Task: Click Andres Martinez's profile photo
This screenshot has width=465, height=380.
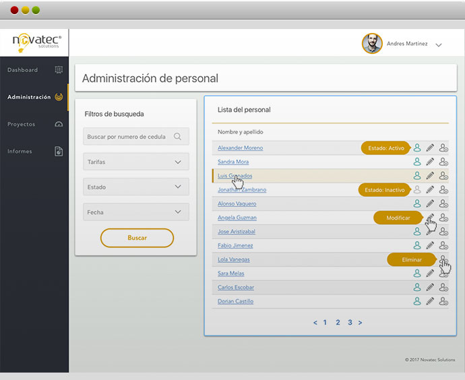Action: (x=372, y=44)
